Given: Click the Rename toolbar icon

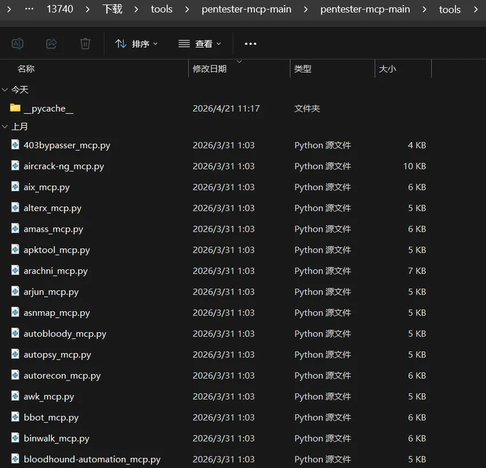Looking at the screenshot, I should (x=17, y=44).
